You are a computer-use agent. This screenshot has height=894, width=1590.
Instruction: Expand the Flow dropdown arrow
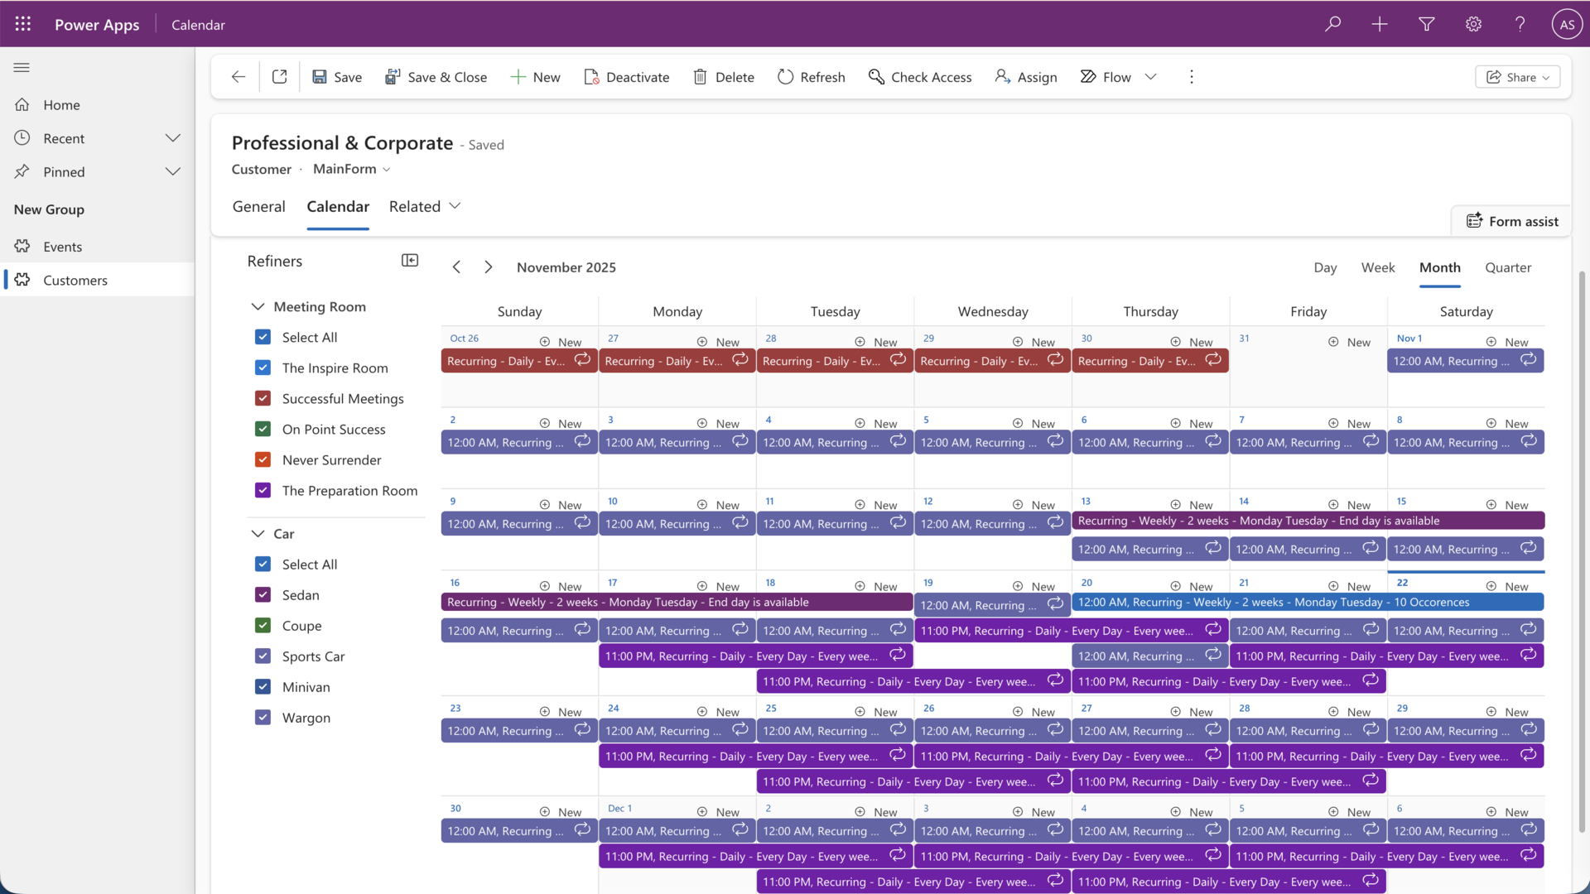click(1150, 77)
